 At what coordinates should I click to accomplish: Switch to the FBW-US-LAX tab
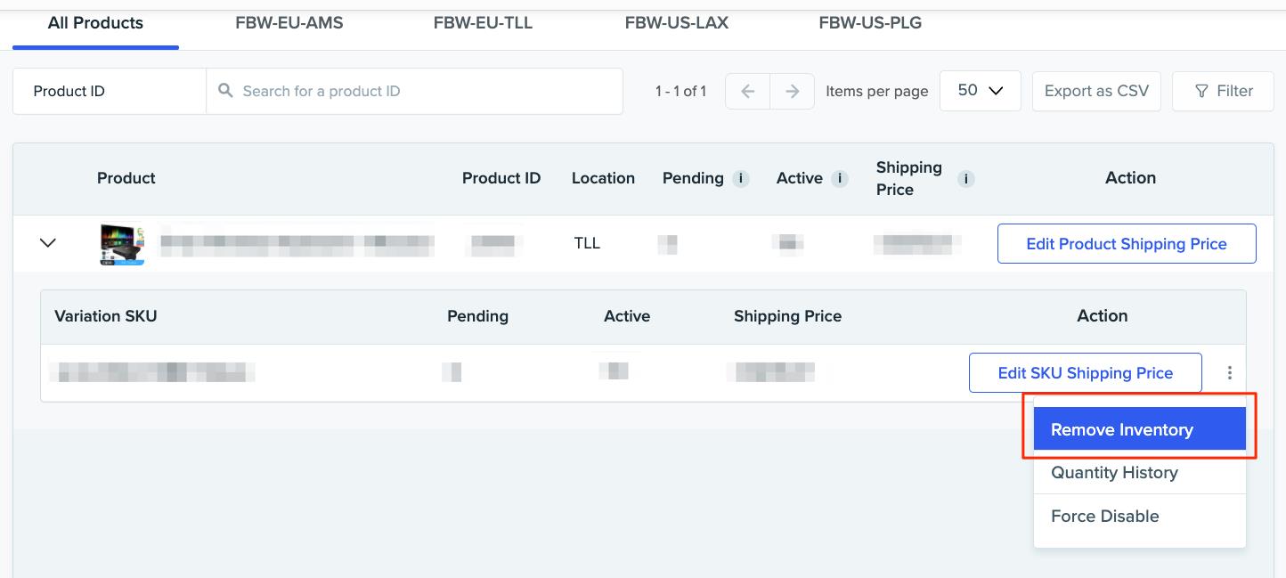coord(677,23)
